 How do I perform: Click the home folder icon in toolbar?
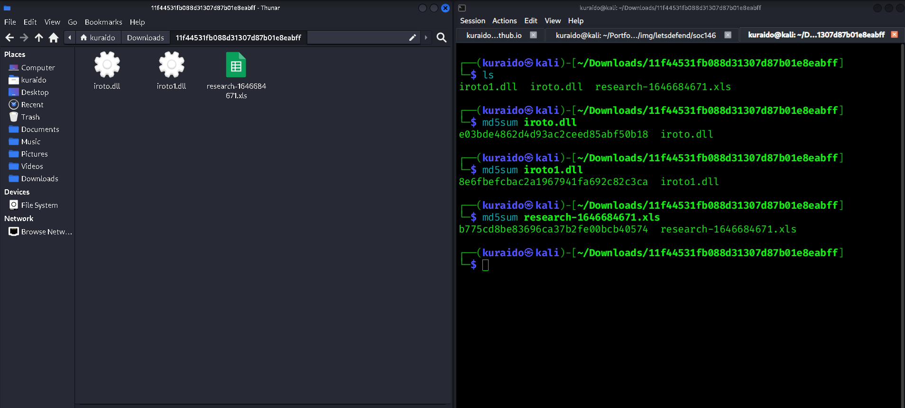(54, 37)
